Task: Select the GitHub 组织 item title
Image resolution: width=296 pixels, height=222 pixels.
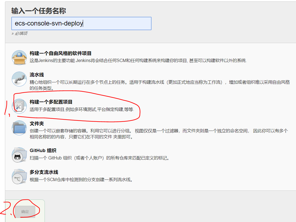Action: pyautogui.click(x=43, y=150)
